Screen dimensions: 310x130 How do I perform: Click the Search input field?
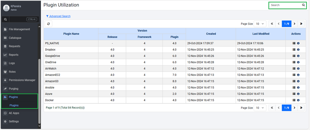(x=285, y=5)
